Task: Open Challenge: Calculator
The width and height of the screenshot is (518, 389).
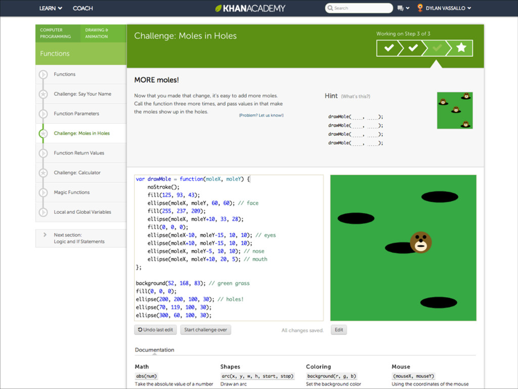Action: click(77, 173)
